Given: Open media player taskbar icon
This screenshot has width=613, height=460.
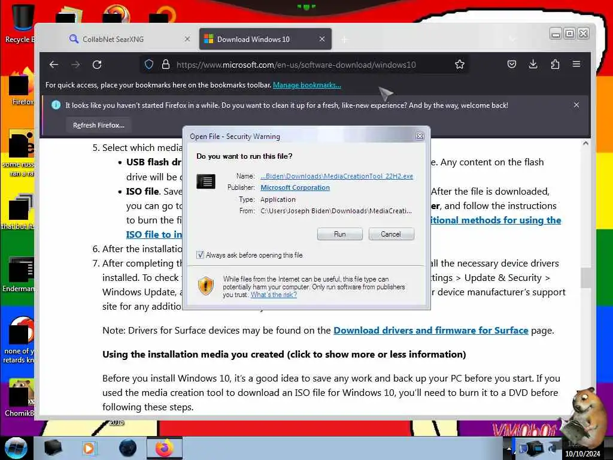Looking at the screenshot, I should 89,448.
